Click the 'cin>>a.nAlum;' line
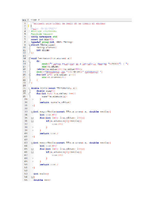The width and height of the screenshot is (154, 218). pyautogui.click(x=50, y=67)
